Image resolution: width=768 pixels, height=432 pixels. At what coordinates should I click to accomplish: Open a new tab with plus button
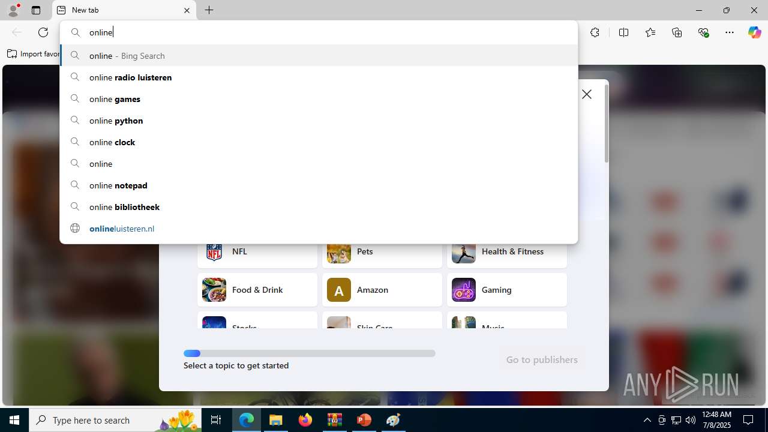[x=209, y=10]
